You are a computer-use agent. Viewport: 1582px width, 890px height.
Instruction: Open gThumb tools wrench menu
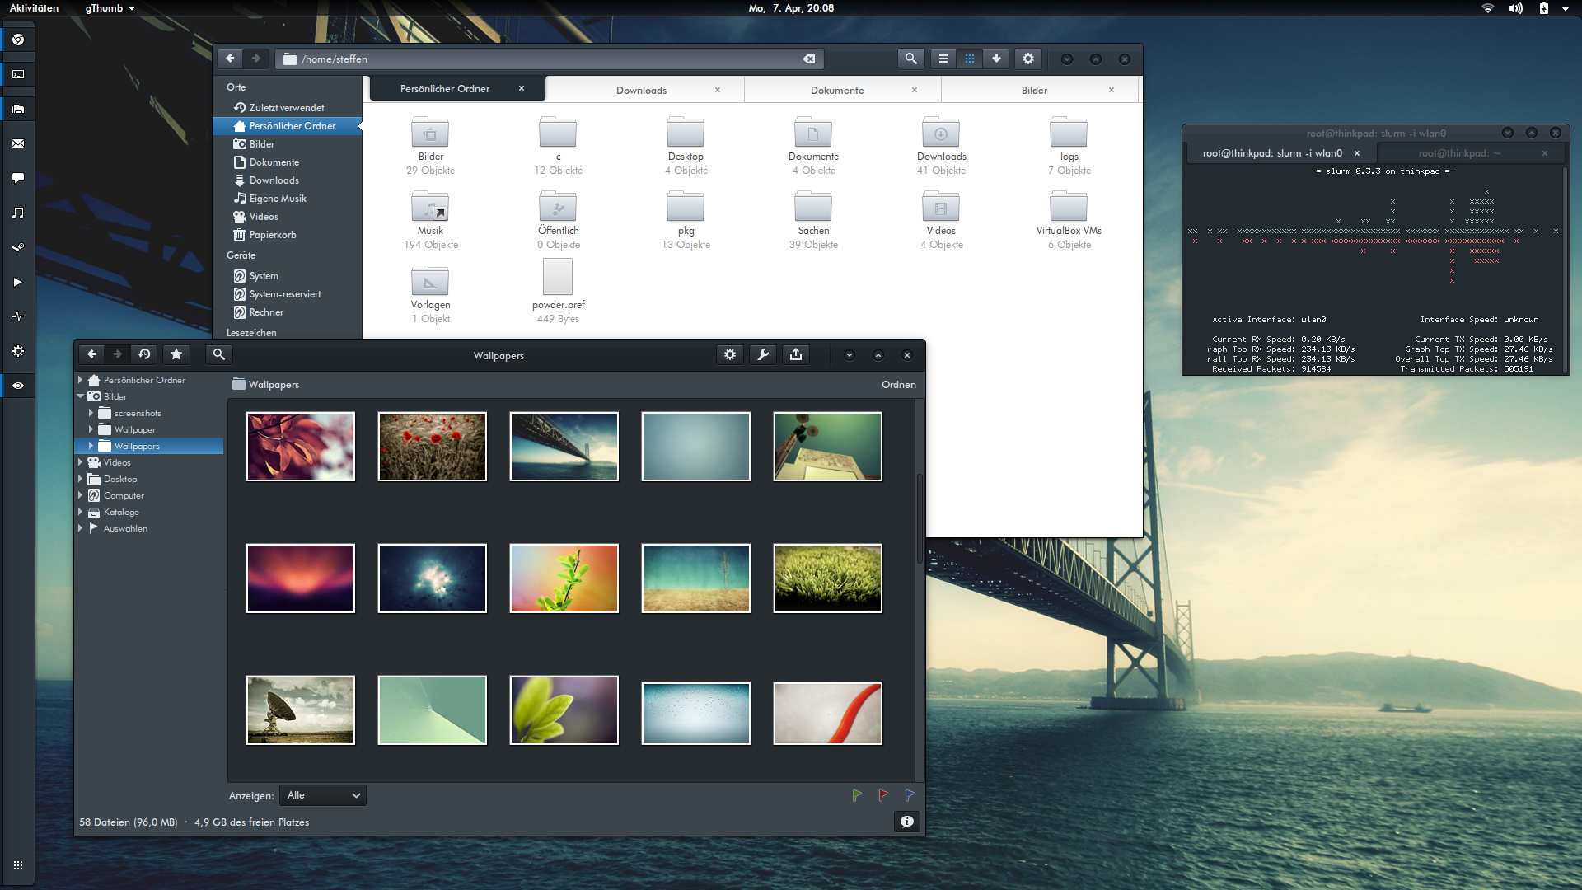763,354
